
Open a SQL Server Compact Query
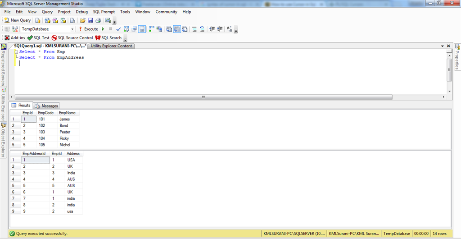click(x=72, y=20)
